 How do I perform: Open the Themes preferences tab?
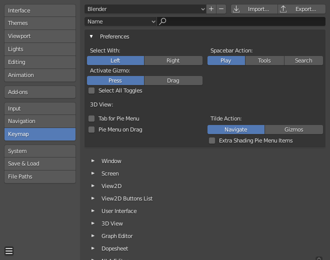(40, 23)
